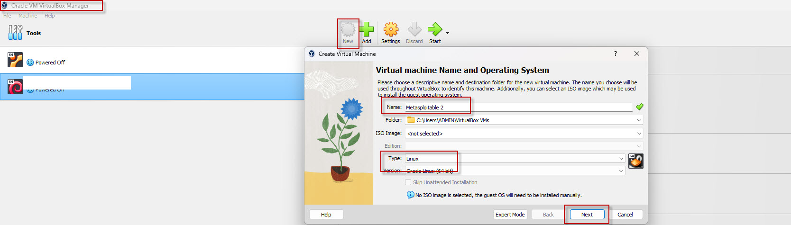
Task: Click the VirtualBox cube icon in the dialog title
Action: tap(312, 54)
